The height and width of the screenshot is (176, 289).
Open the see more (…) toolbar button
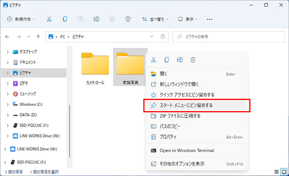click(210, 19)
